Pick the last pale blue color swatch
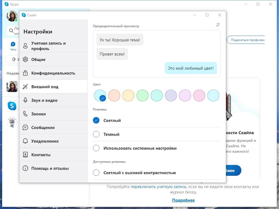This screenshot has width=279, height=209. [213, 96]
